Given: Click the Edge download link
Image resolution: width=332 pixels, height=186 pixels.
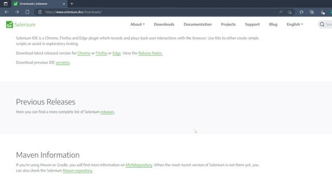Looking at the screenshot, I should (116, 53).
